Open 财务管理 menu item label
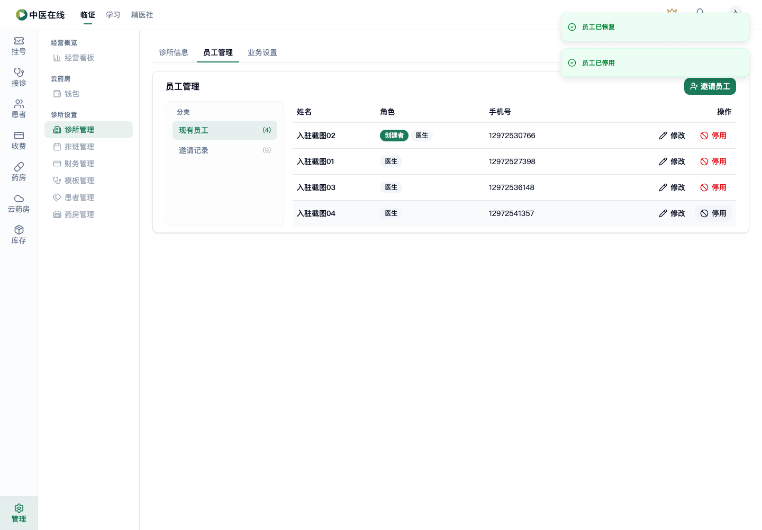This screenshot has height=530, width=762. [79, 164]
